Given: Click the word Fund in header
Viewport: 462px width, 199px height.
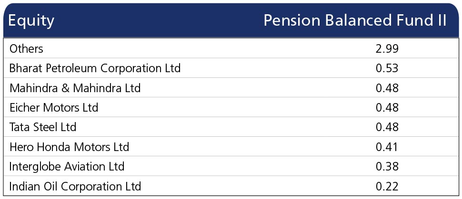Looking at the screenshot, I should (411, 20).
